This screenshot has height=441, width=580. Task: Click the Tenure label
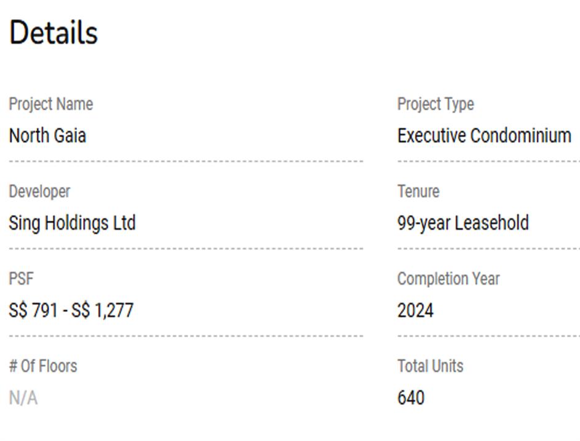point(418,191)
